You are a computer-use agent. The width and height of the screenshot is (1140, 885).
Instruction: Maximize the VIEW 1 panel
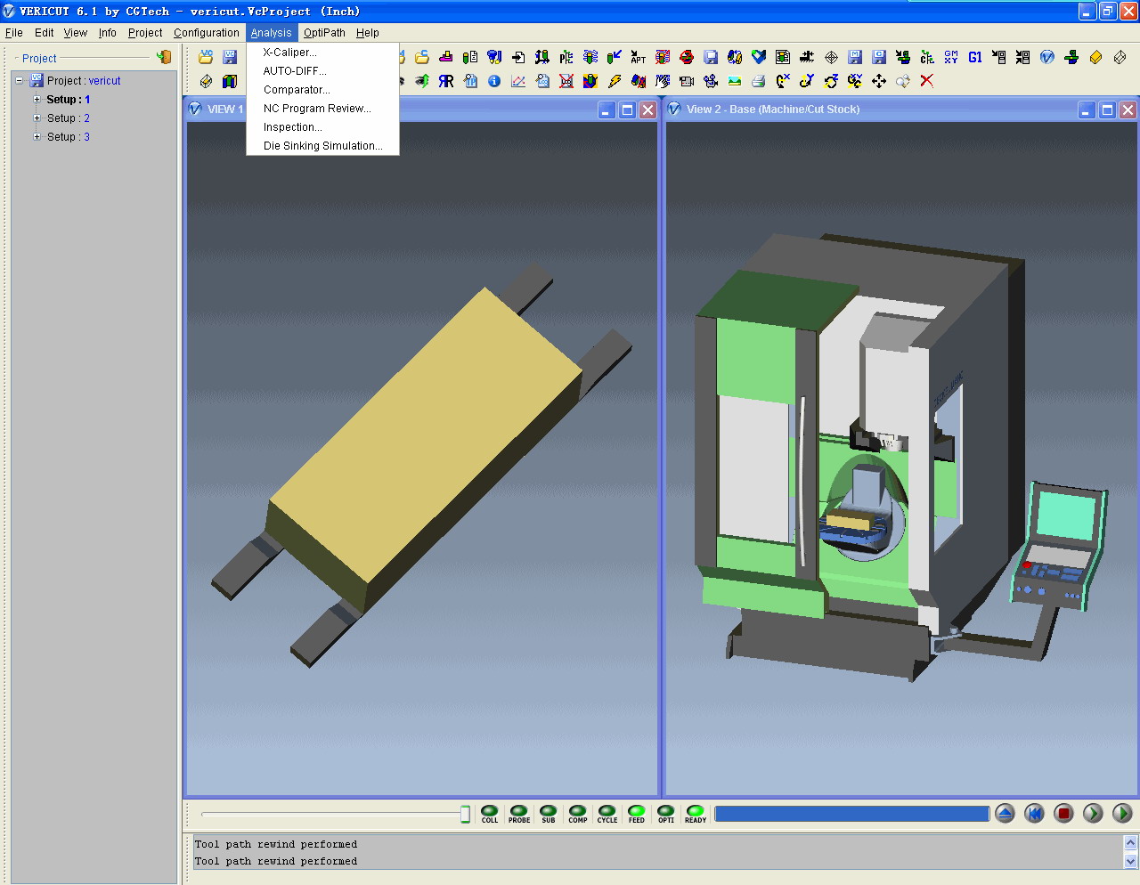pyautogui.click(x=627, y=110)
